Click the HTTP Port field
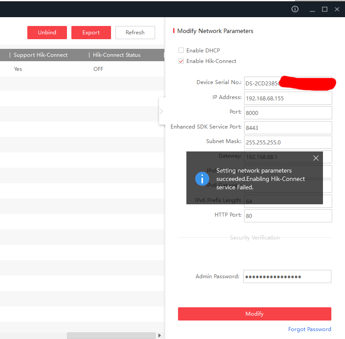Image resolution: width=345 pixels, height=339 pixels. point(287,216)
